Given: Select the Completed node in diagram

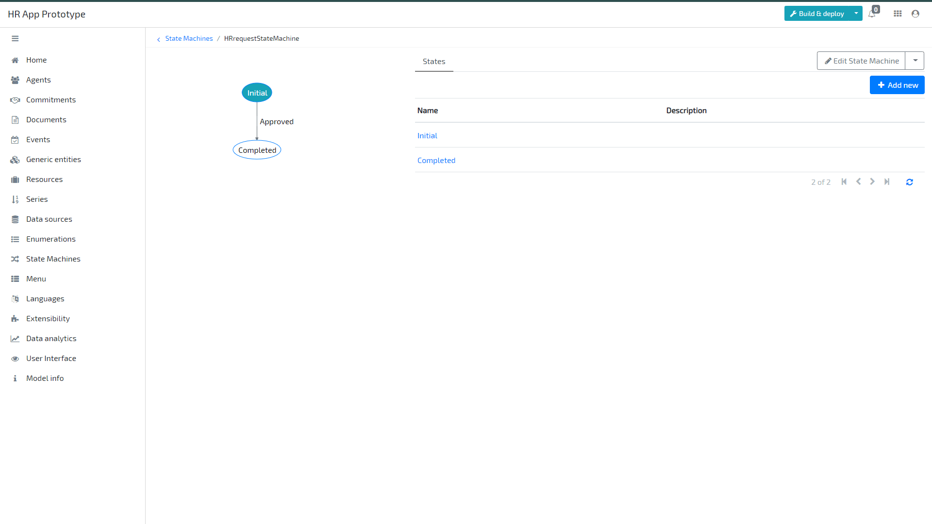Looking at the screenshot, I should (x=257, y=150).
